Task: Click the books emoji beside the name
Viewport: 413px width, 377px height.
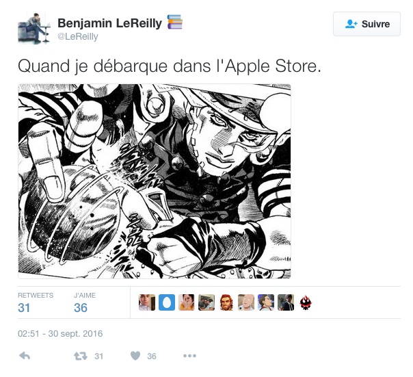Action: (175, 22)
